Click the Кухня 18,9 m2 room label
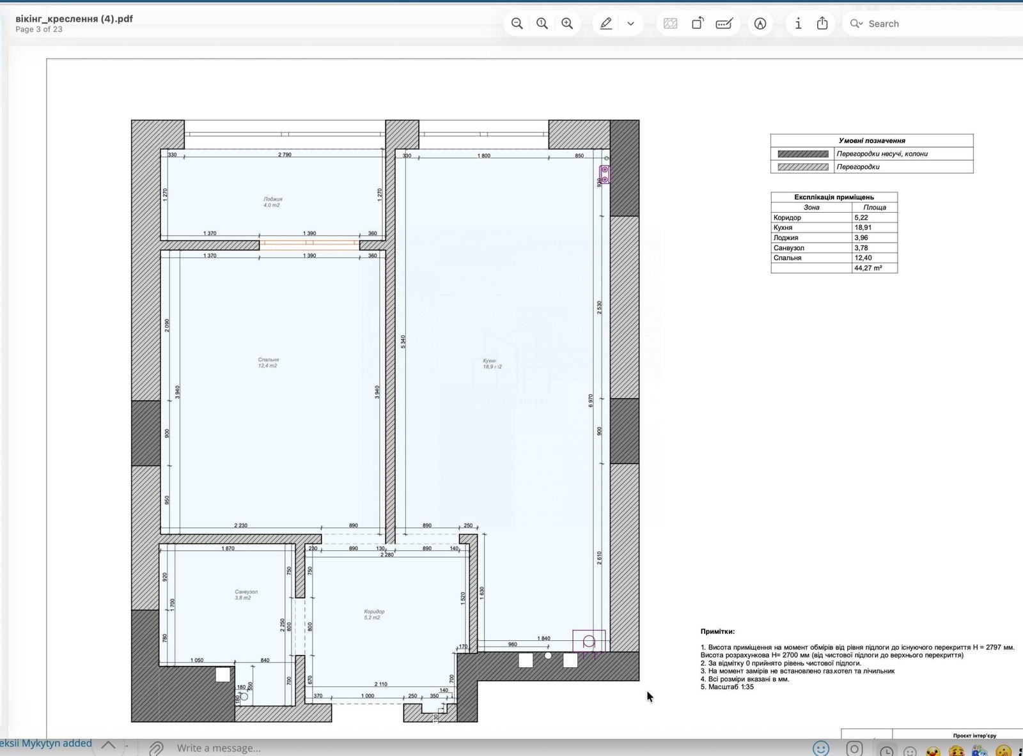Screen dimensions: 1023x756 (492, 364)
